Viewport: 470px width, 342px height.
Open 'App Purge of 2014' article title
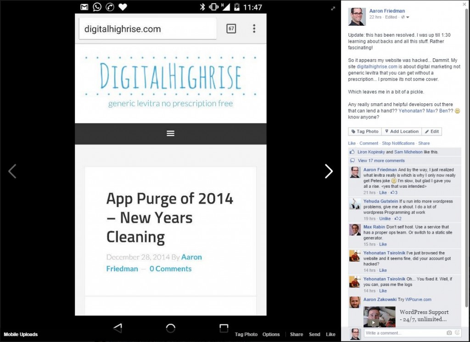coord(170,218)
